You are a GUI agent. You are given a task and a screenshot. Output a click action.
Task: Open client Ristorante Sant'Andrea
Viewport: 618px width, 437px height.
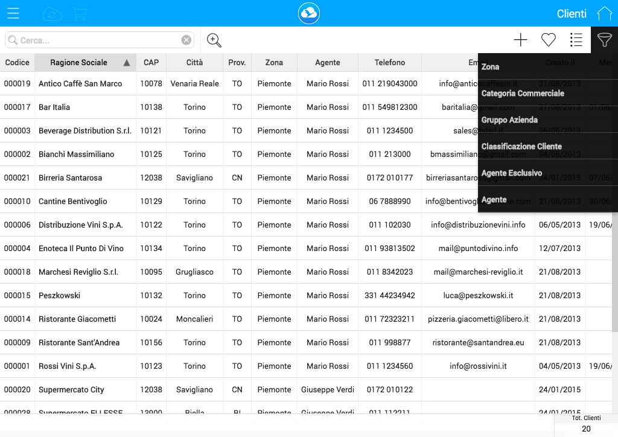click(79, 343)
